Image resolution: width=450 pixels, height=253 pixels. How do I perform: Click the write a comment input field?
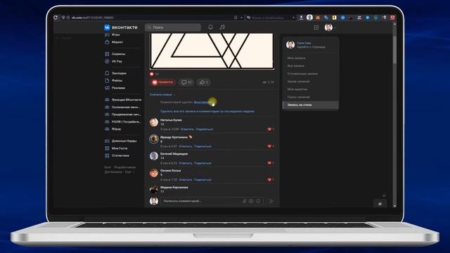click(212, 201)
